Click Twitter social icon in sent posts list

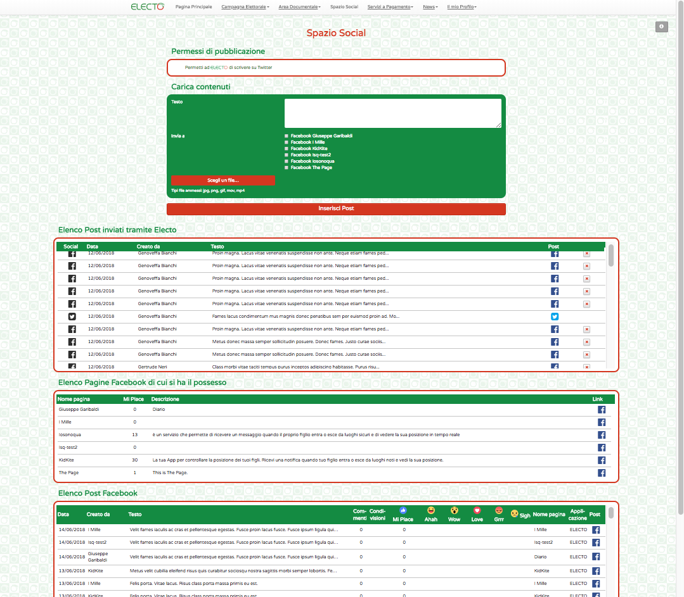(72, 317)
